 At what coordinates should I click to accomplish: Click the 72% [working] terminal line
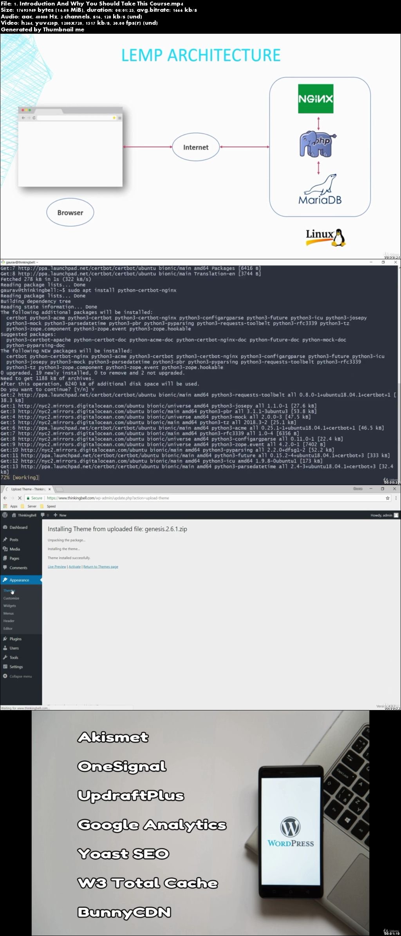tap(20, 477)
